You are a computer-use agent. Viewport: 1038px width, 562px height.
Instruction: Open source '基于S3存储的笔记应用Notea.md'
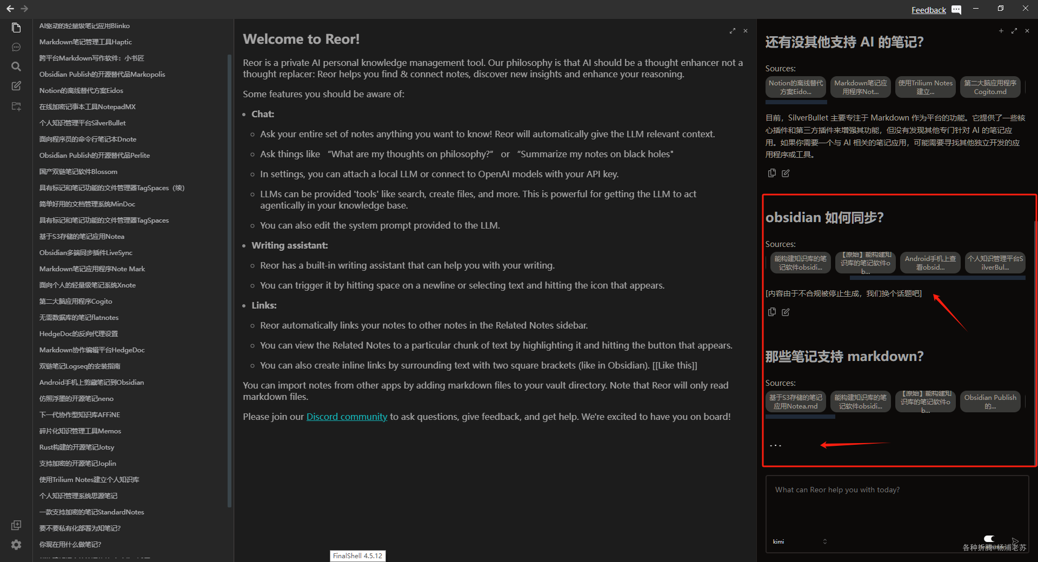(x=796, y=402)
